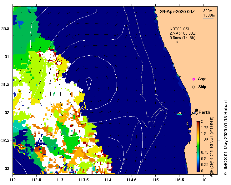Click the dark red top of the colorbar

pos(198,122)
